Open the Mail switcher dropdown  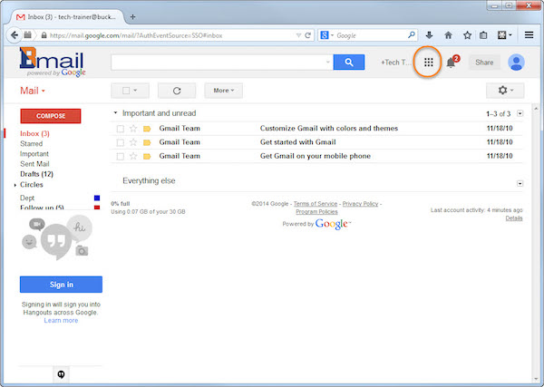click(x=33, y=91)
